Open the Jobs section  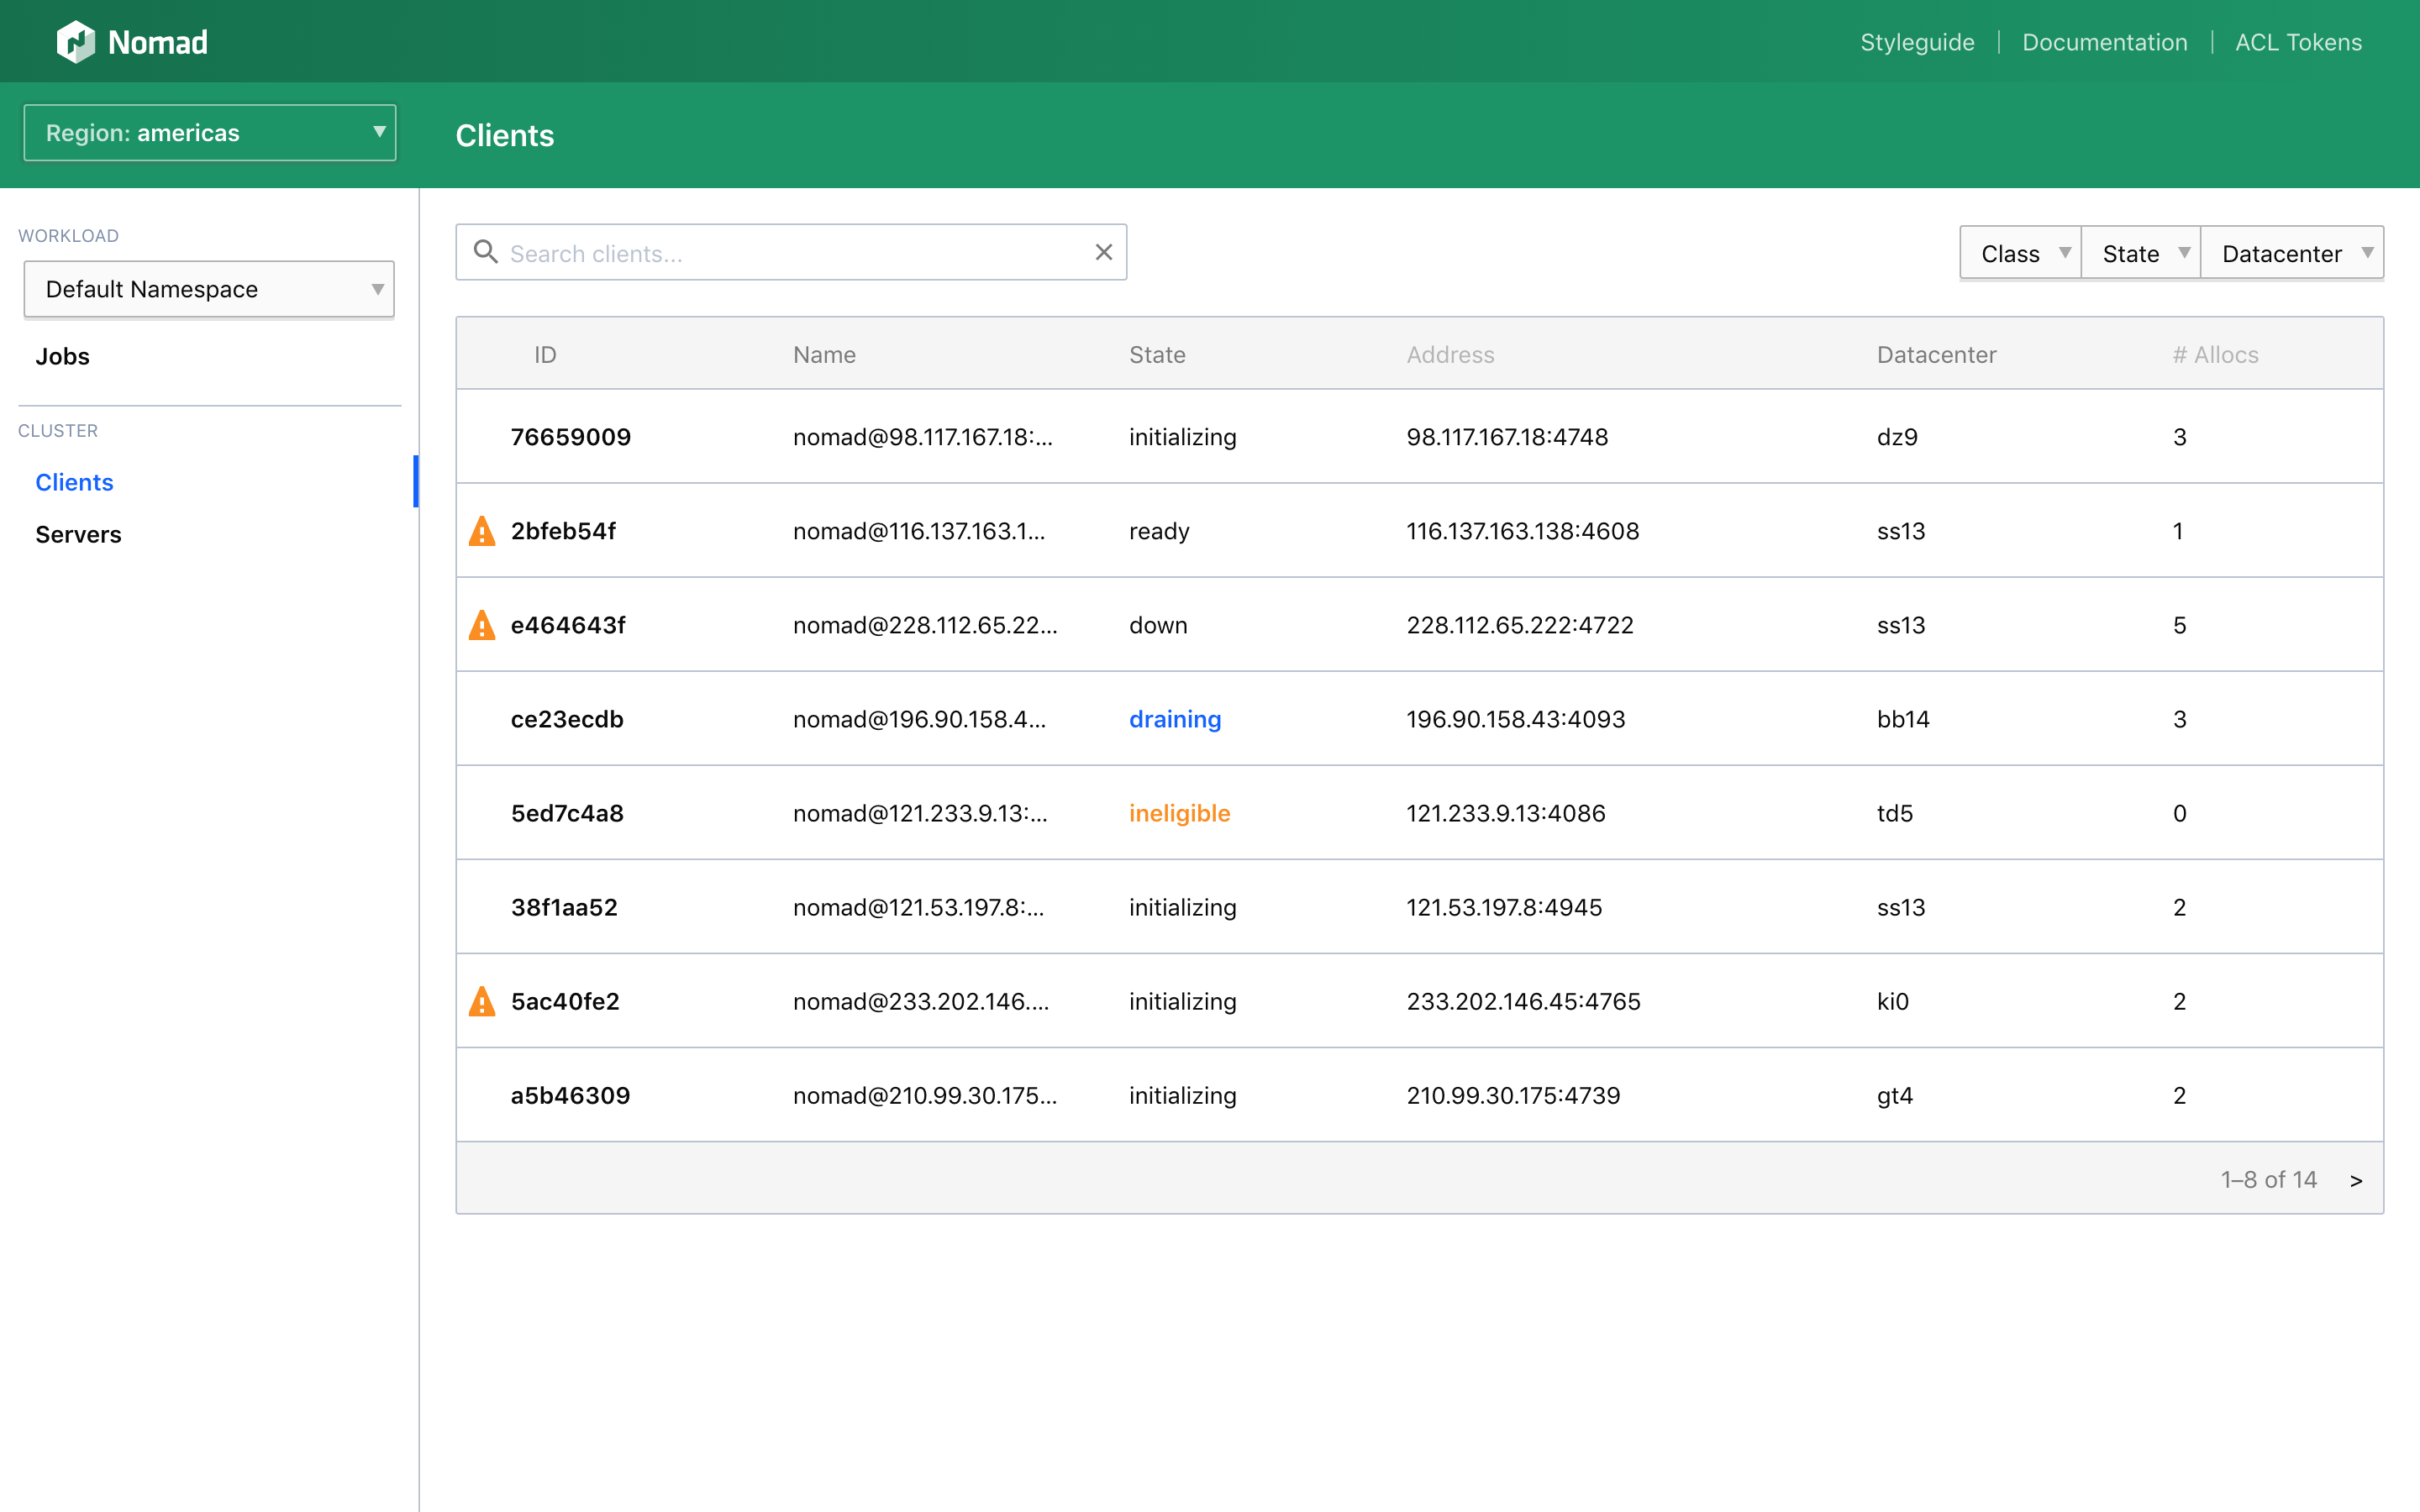[x=62, y=356]
